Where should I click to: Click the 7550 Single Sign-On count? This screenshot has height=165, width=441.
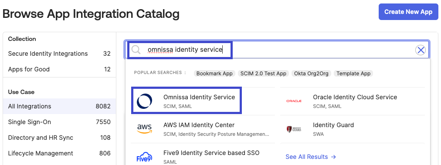(103, 122)
